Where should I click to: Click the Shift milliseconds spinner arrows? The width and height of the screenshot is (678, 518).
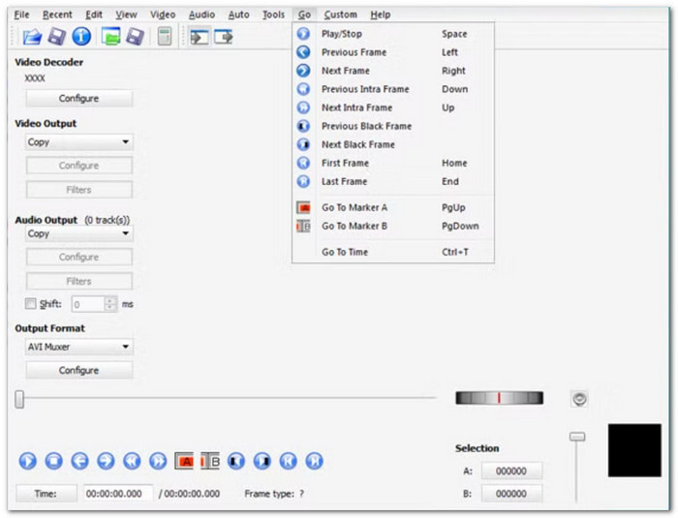point(110,304)
